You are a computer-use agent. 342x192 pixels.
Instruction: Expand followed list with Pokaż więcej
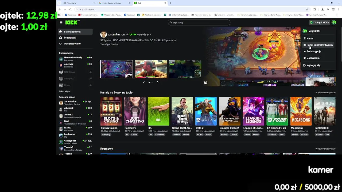(65, 91)
